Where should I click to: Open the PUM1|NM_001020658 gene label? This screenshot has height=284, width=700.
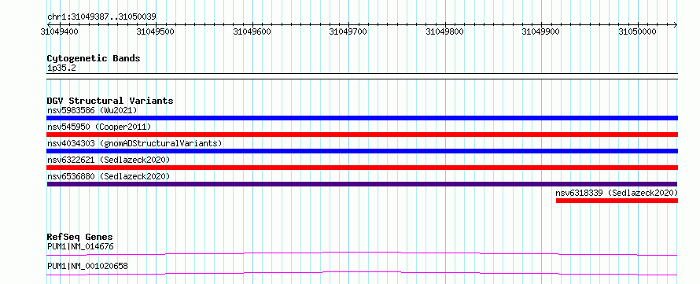click(x=87, y=266)
